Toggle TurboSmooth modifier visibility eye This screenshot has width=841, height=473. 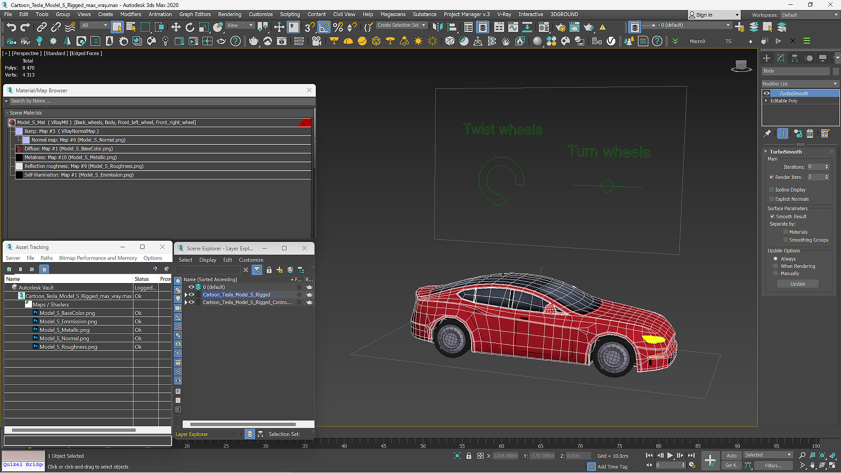coord(767,93)
